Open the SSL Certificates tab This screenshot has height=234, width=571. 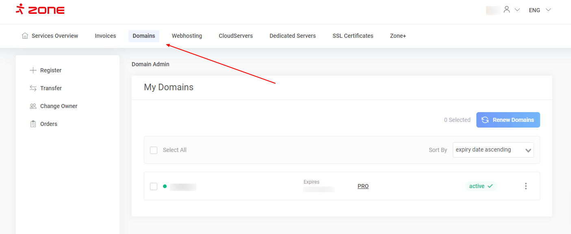pos(353,36)
